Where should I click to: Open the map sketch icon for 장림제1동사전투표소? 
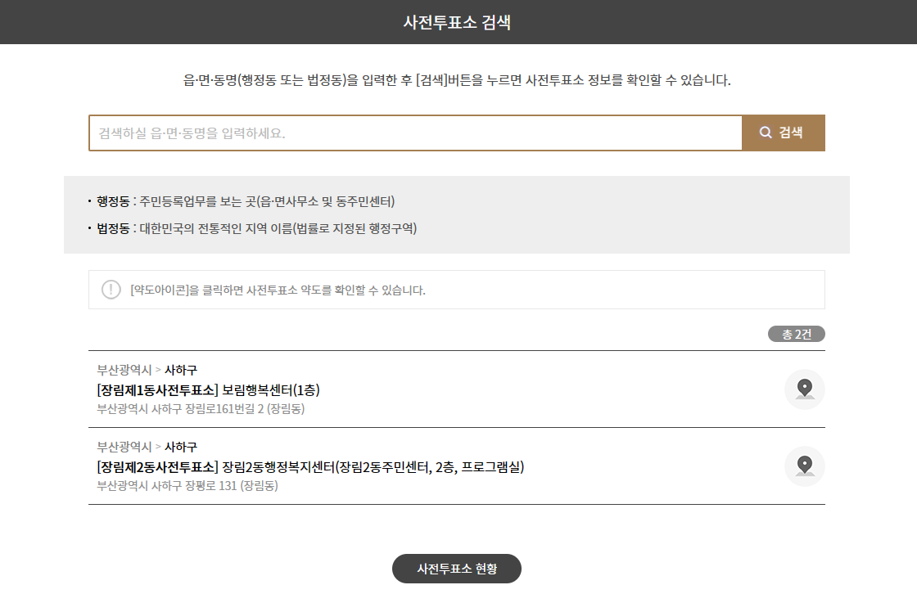[805, 389]
